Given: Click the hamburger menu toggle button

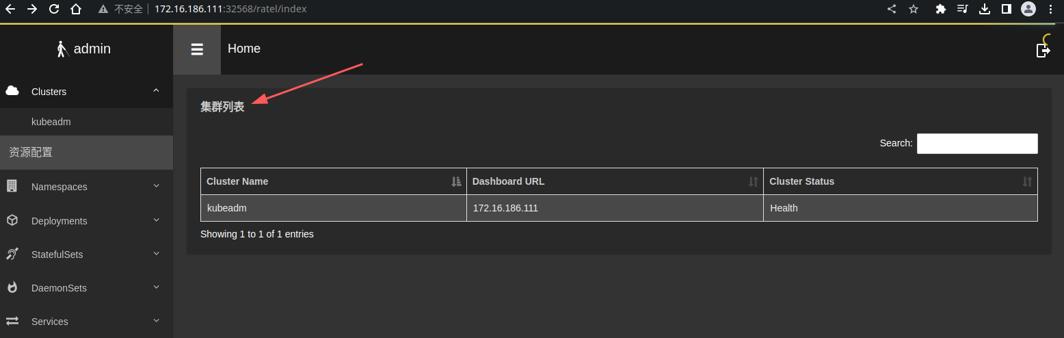Looking at the screenshot, I should [197, 49].
